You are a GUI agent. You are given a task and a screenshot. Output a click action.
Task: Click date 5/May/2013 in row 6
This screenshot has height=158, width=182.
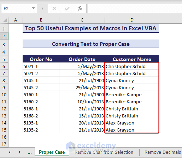coord(82,66)
